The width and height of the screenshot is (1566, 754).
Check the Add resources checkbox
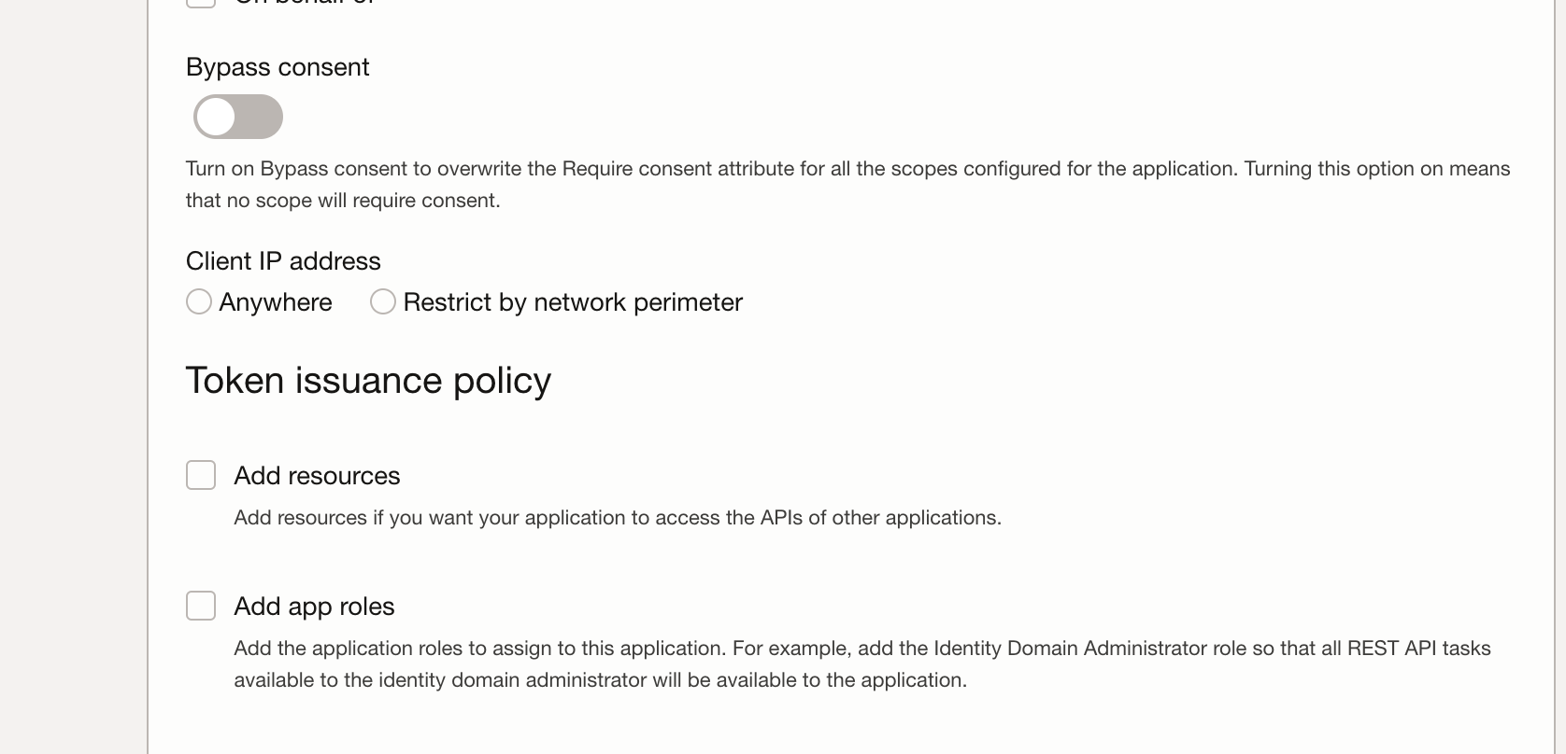pos(201,475)
